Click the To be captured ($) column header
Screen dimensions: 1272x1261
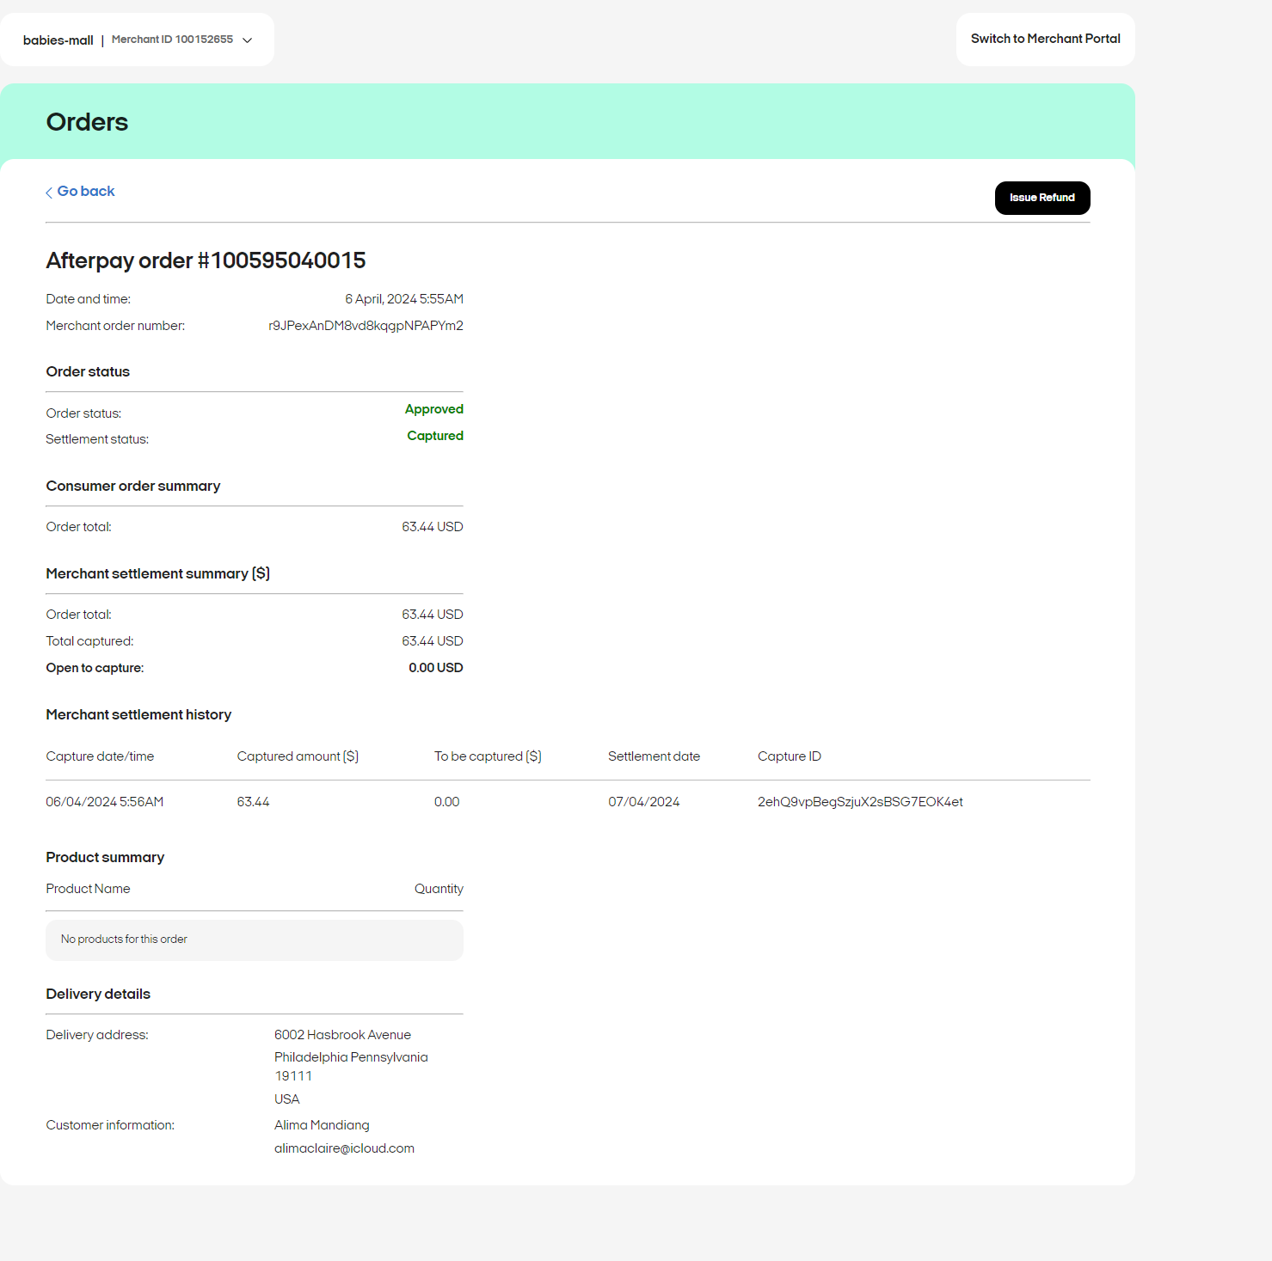489,756
